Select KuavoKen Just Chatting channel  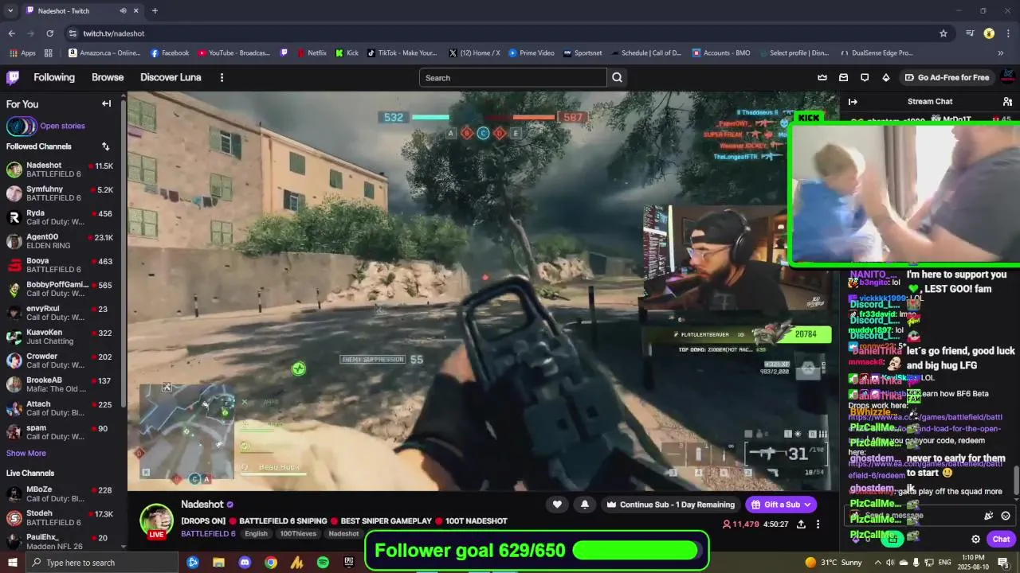61,337
